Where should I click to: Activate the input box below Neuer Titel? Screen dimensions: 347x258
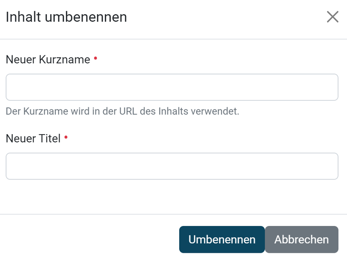(172, 166)
